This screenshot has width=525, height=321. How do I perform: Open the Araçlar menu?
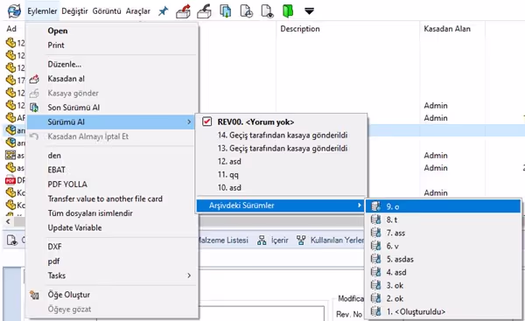138,11
